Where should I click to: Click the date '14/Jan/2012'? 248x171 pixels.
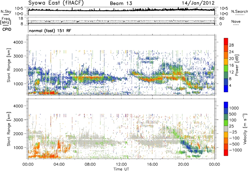point(198,3)
